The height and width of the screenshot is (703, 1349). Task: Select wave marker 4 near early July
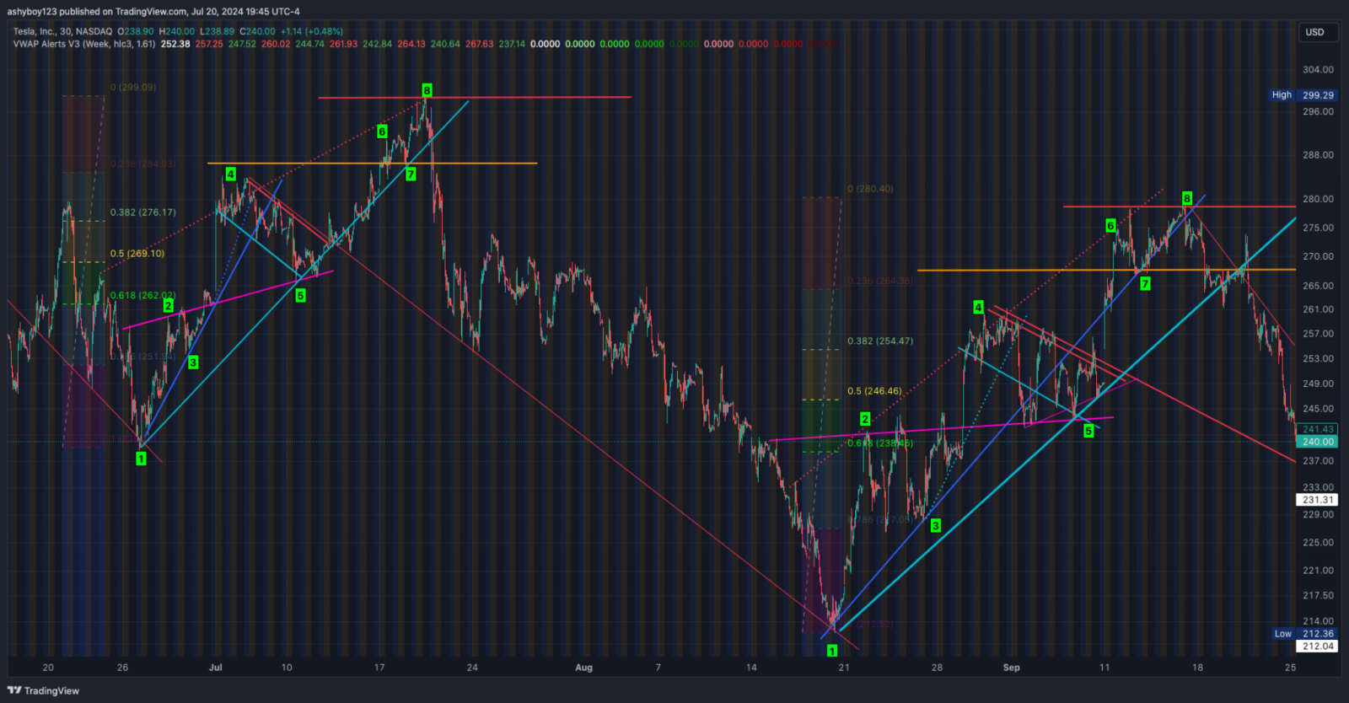pyautogui.click(x=230, y=174)
